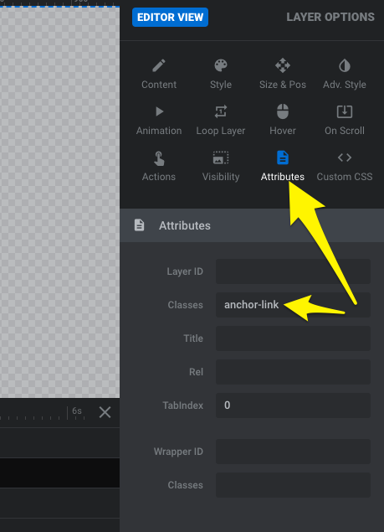This screenshot has height=532, width=384.
Task: Focus the Layer ID input field
Action: tap(293, 271)
